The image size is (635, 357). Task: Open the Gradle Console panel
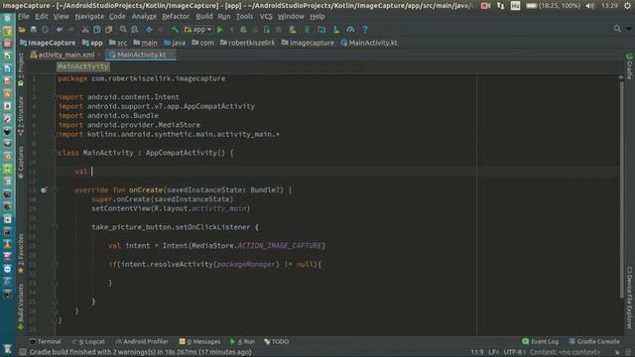click(594, 341)
